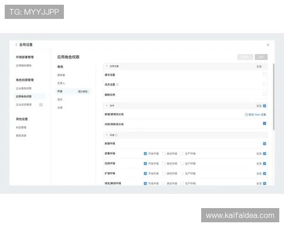Click the external-link icon before 前往 Flow 设置
Screen dimensions: 284x227
246,114
